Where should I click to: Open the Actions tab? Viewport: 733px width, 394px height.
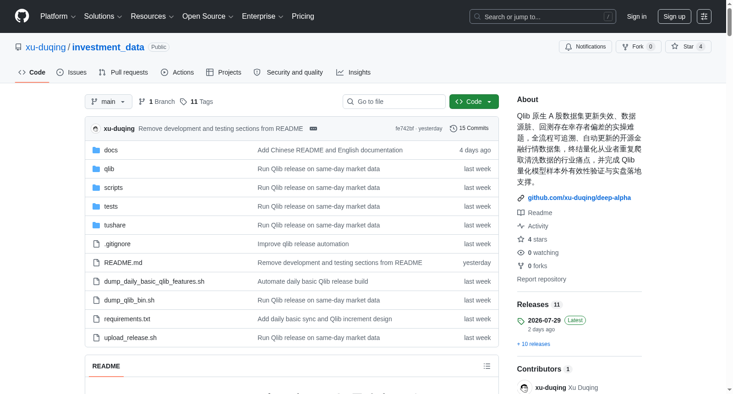pos(177,72)
